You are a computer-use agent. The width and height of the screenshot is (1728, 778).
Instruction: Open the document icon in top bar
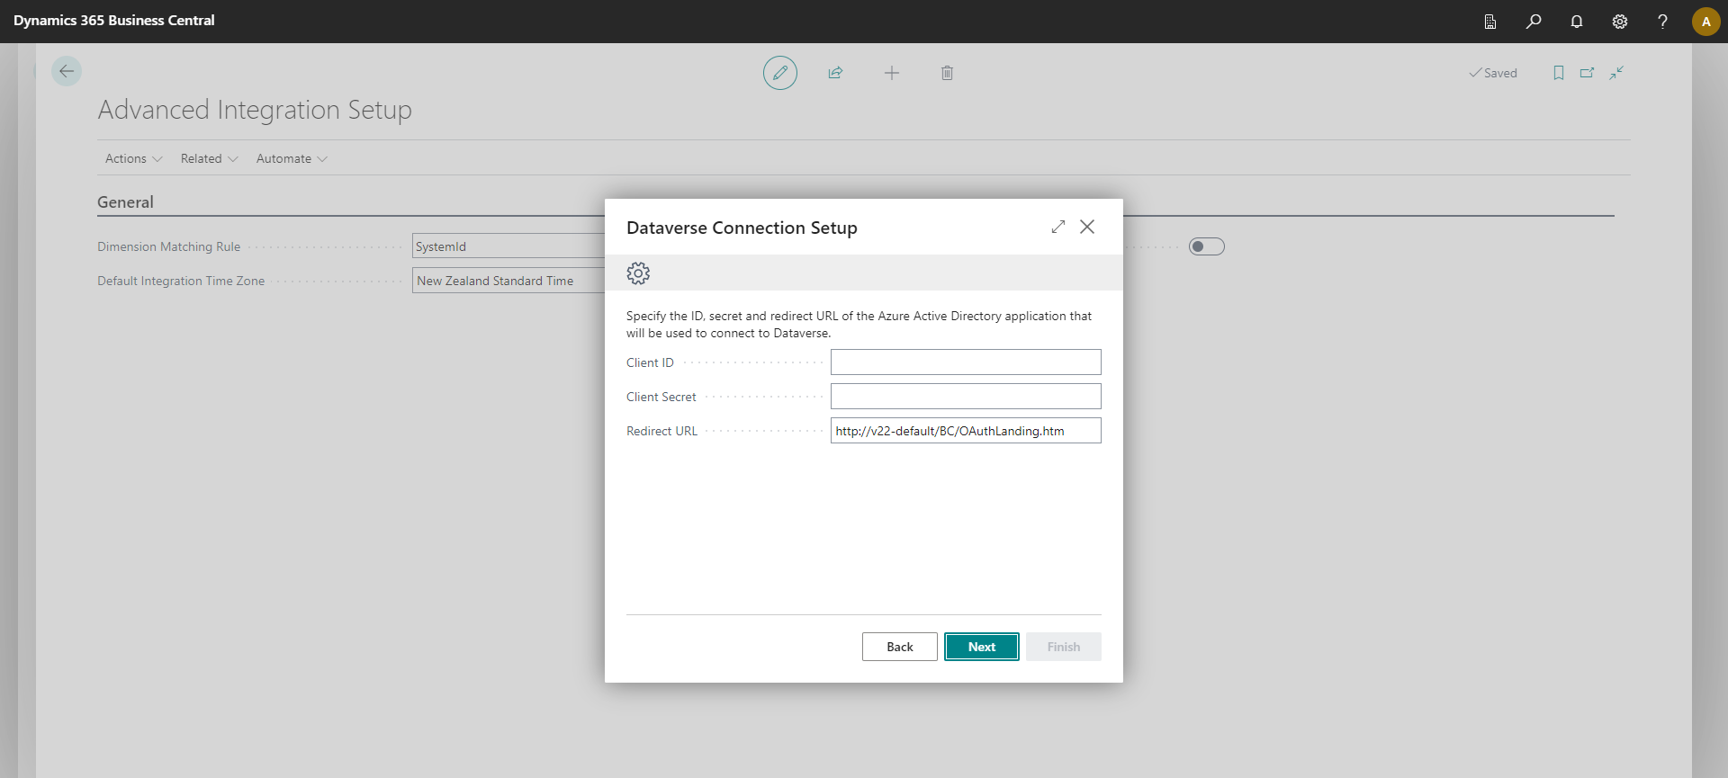(1490, 22)
